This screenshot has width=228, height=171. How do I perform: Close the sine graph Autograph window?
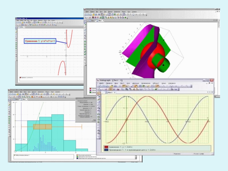click(212, 80)
